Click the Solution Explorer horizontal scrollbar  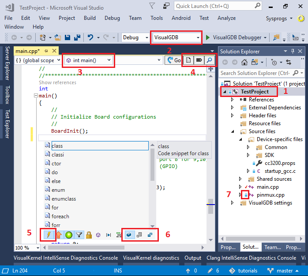[x=260, y=239]
